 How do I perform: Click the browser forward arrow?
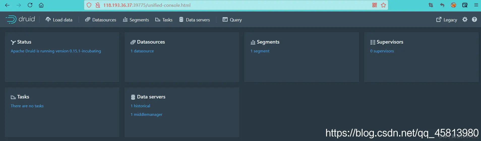(19, 5)
